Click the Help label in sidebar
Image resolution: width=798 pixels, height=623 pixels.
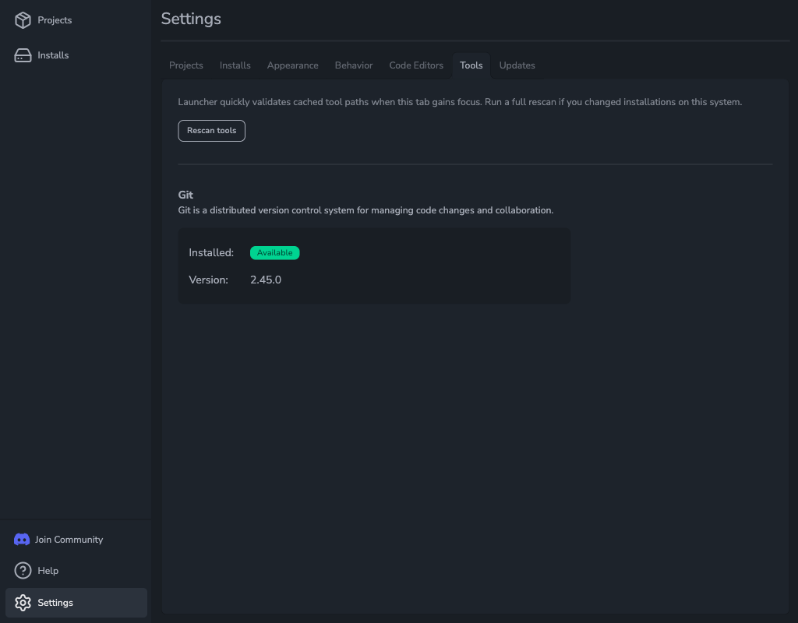coord(48,571)
